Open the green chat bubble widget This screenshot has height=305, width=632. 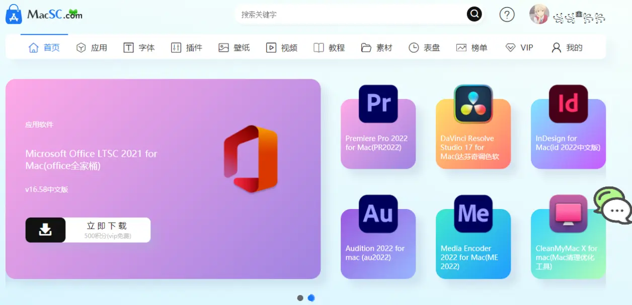click(x=612, y=205)
